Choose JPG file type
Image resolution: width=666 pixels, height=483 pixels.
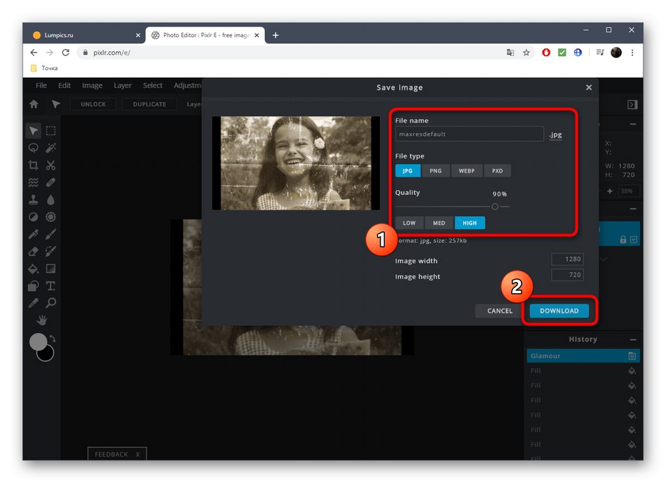point(407,171)
